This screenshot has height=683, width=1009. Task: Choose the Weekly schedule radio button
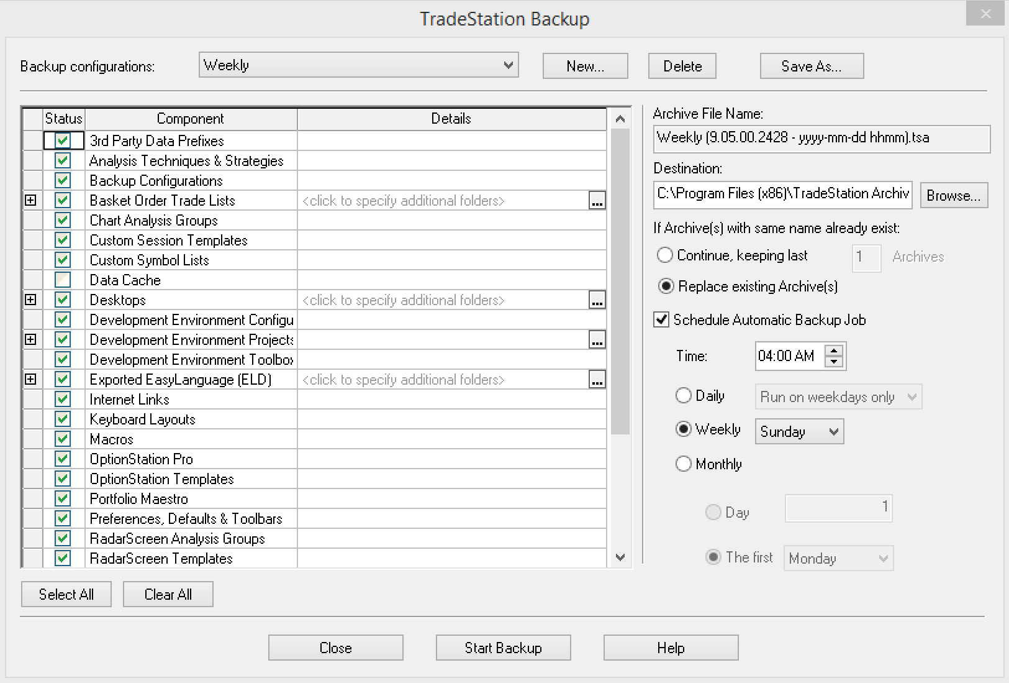(x=683, y=429)
